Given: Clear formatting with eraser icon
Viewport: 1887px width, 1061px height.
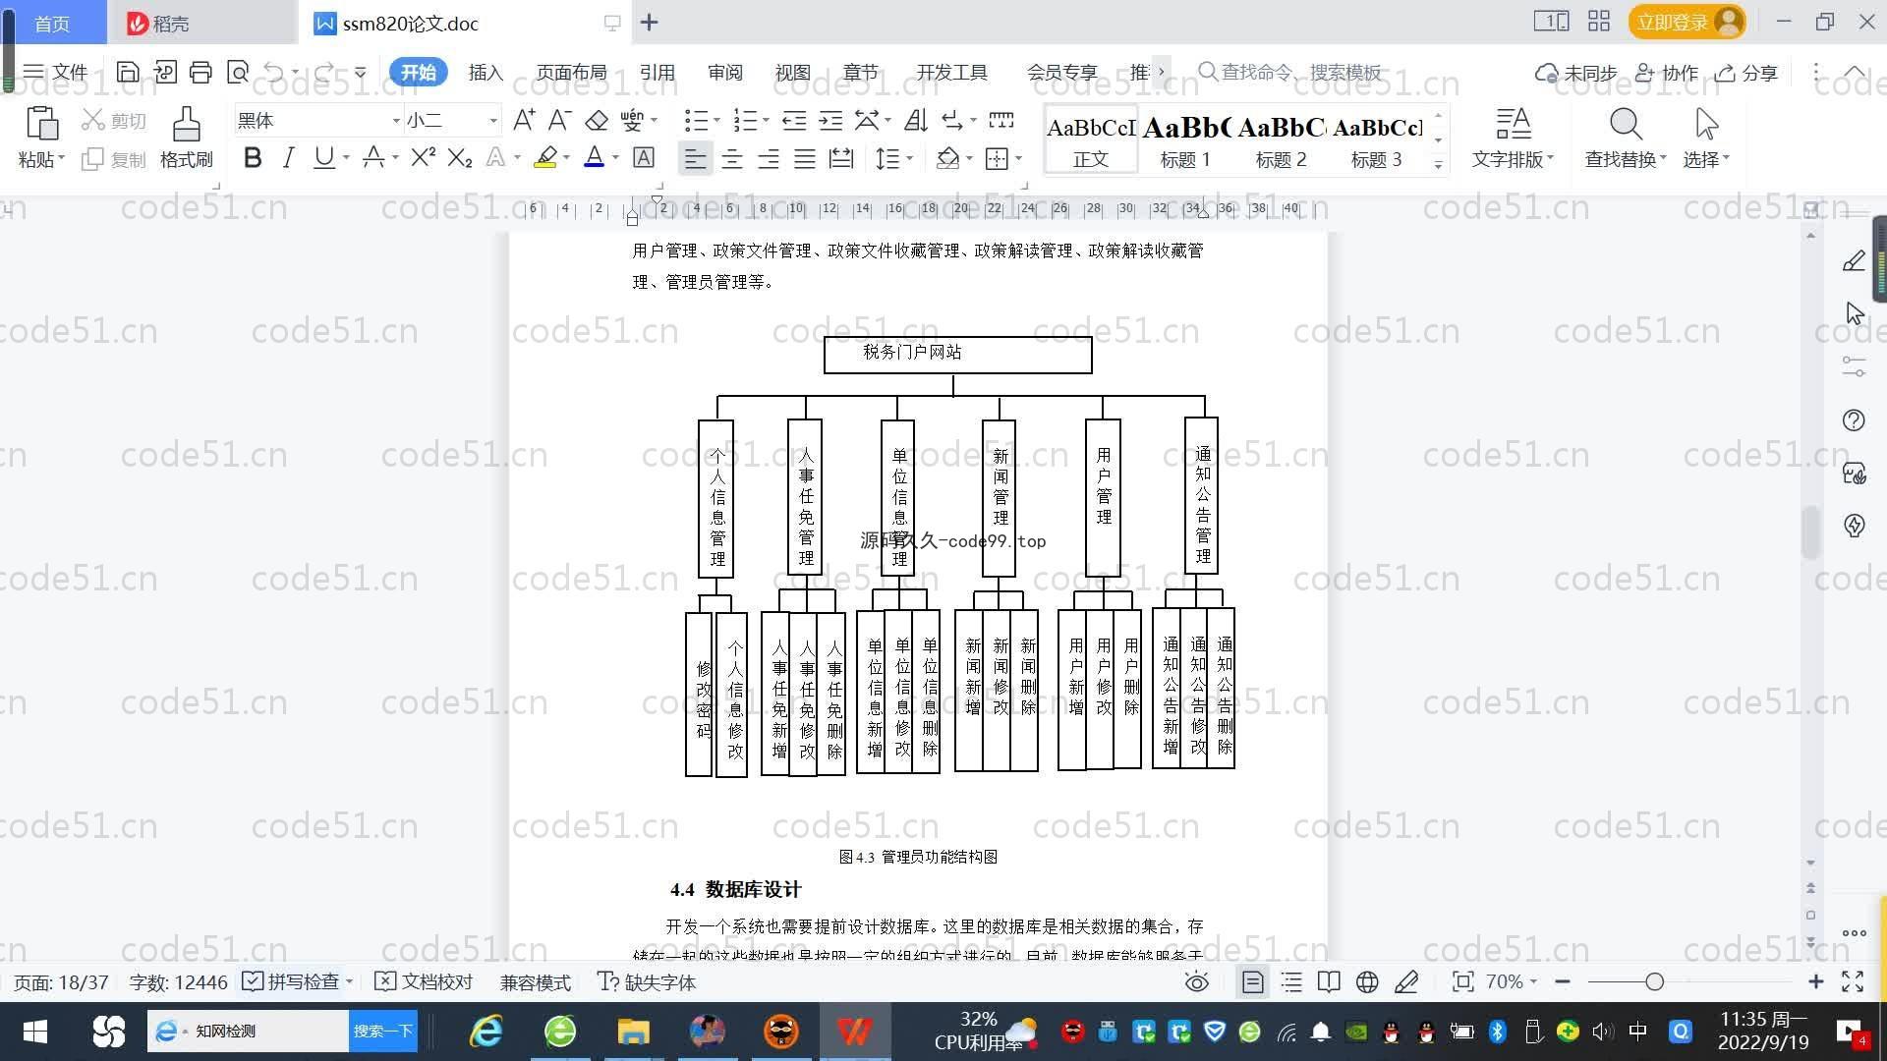Looking at the screenshot, I should 597,120.
